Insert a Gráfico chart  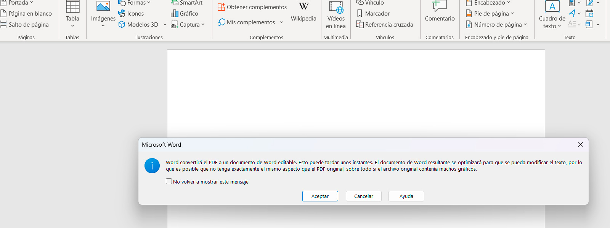[185, 14]
